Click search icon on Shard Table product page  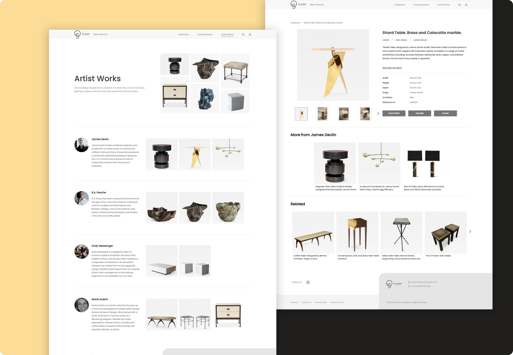(x=459, y=5)
